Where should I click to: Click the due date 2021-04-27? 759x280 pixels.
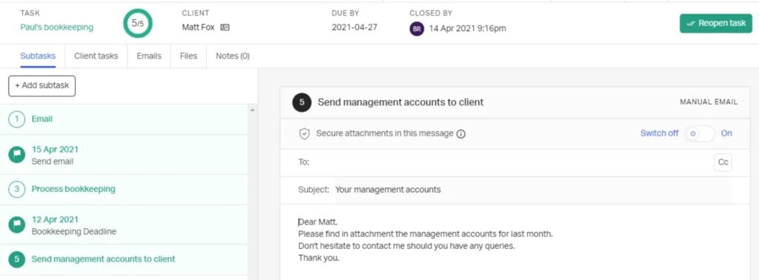(354, 27)
